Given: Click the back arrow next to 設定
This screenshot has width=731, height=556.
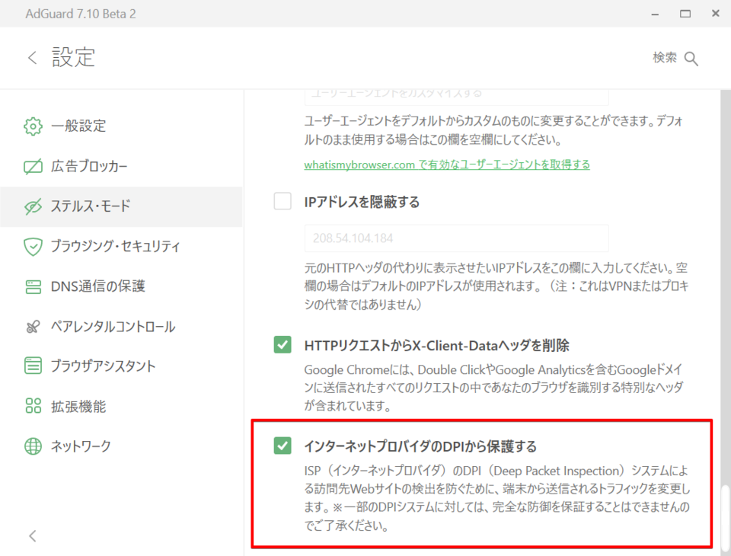Looking at the screenshot, I should [32, 58].
